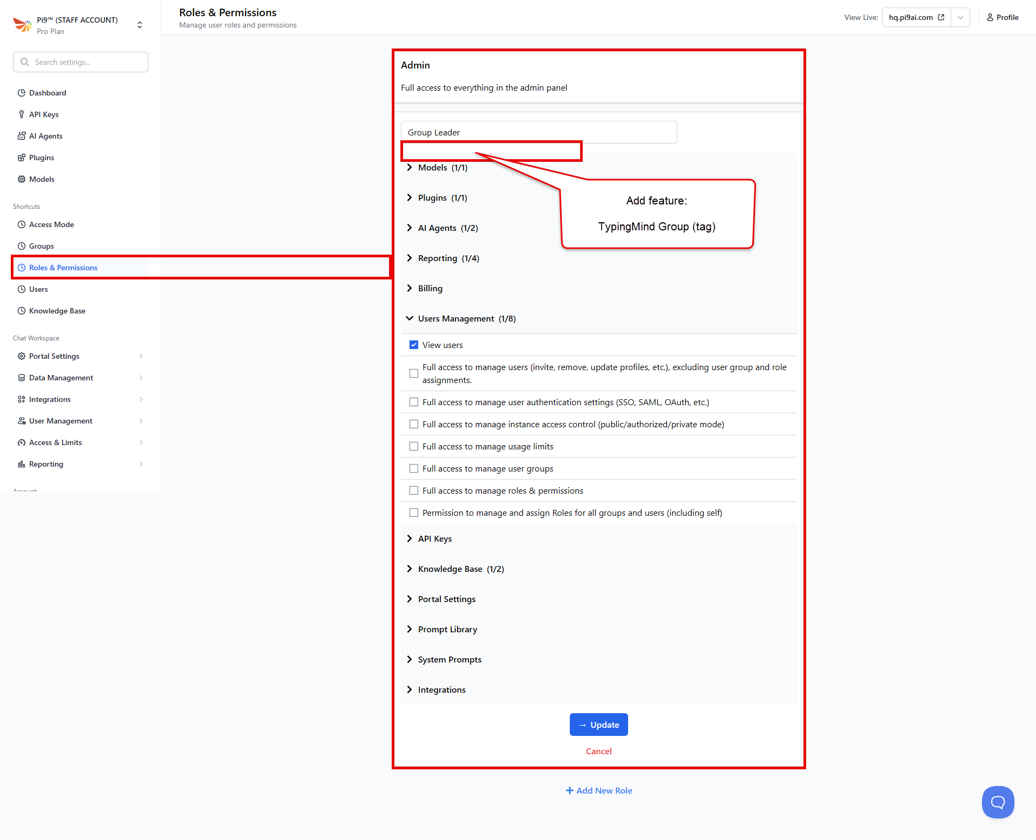Screen dimensions: 1036x840
Task: Open the View Live domain dropdown arrow
Action: tap(960, 17)
